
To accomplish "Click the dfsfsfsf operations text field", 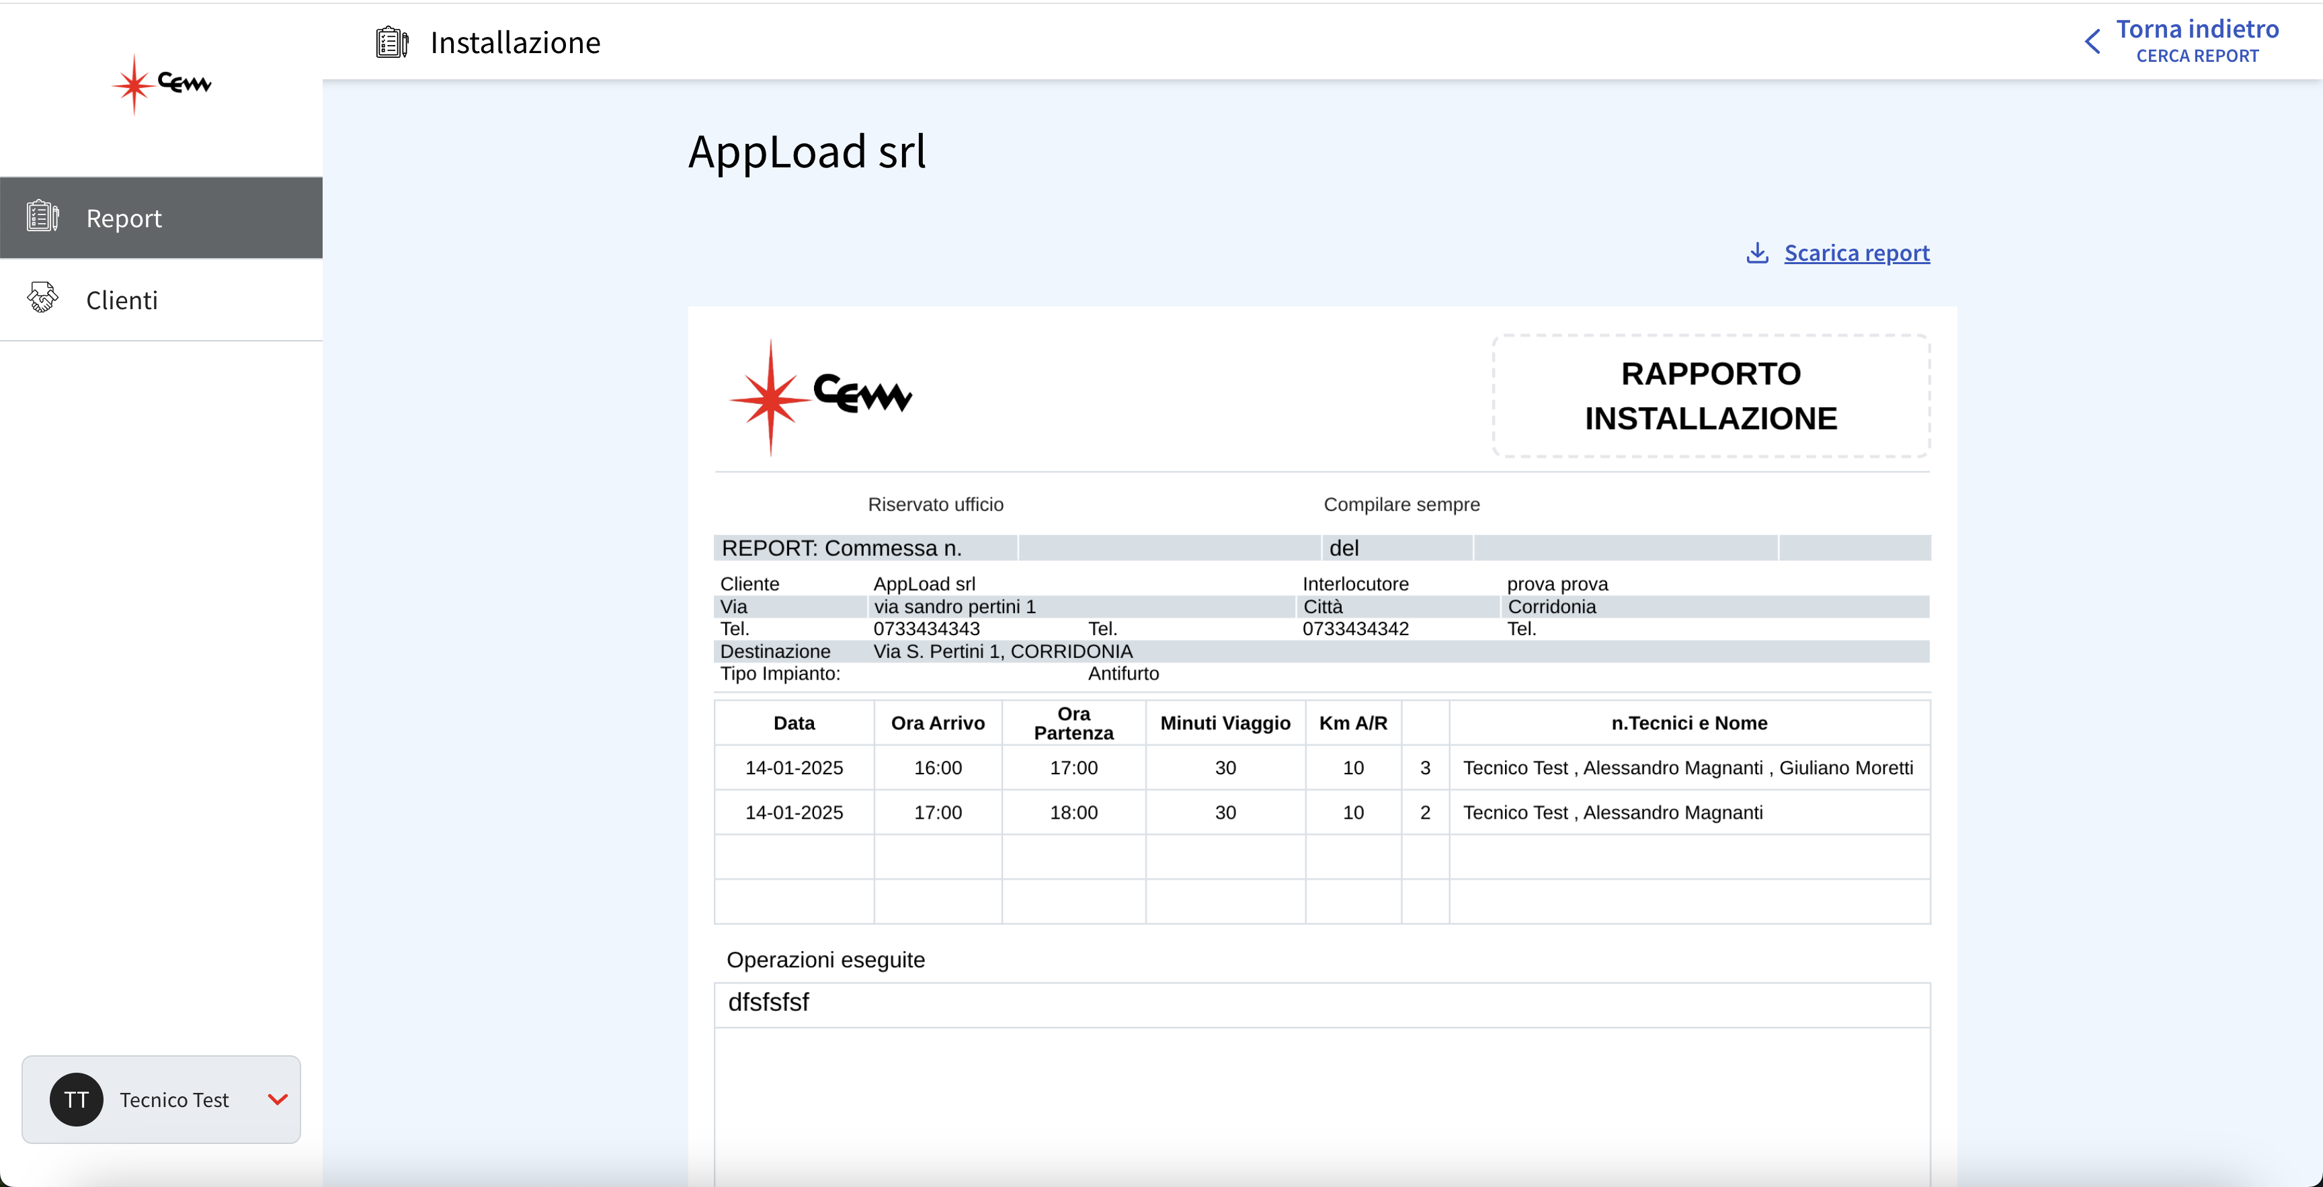I will tap(1322, 1004).
